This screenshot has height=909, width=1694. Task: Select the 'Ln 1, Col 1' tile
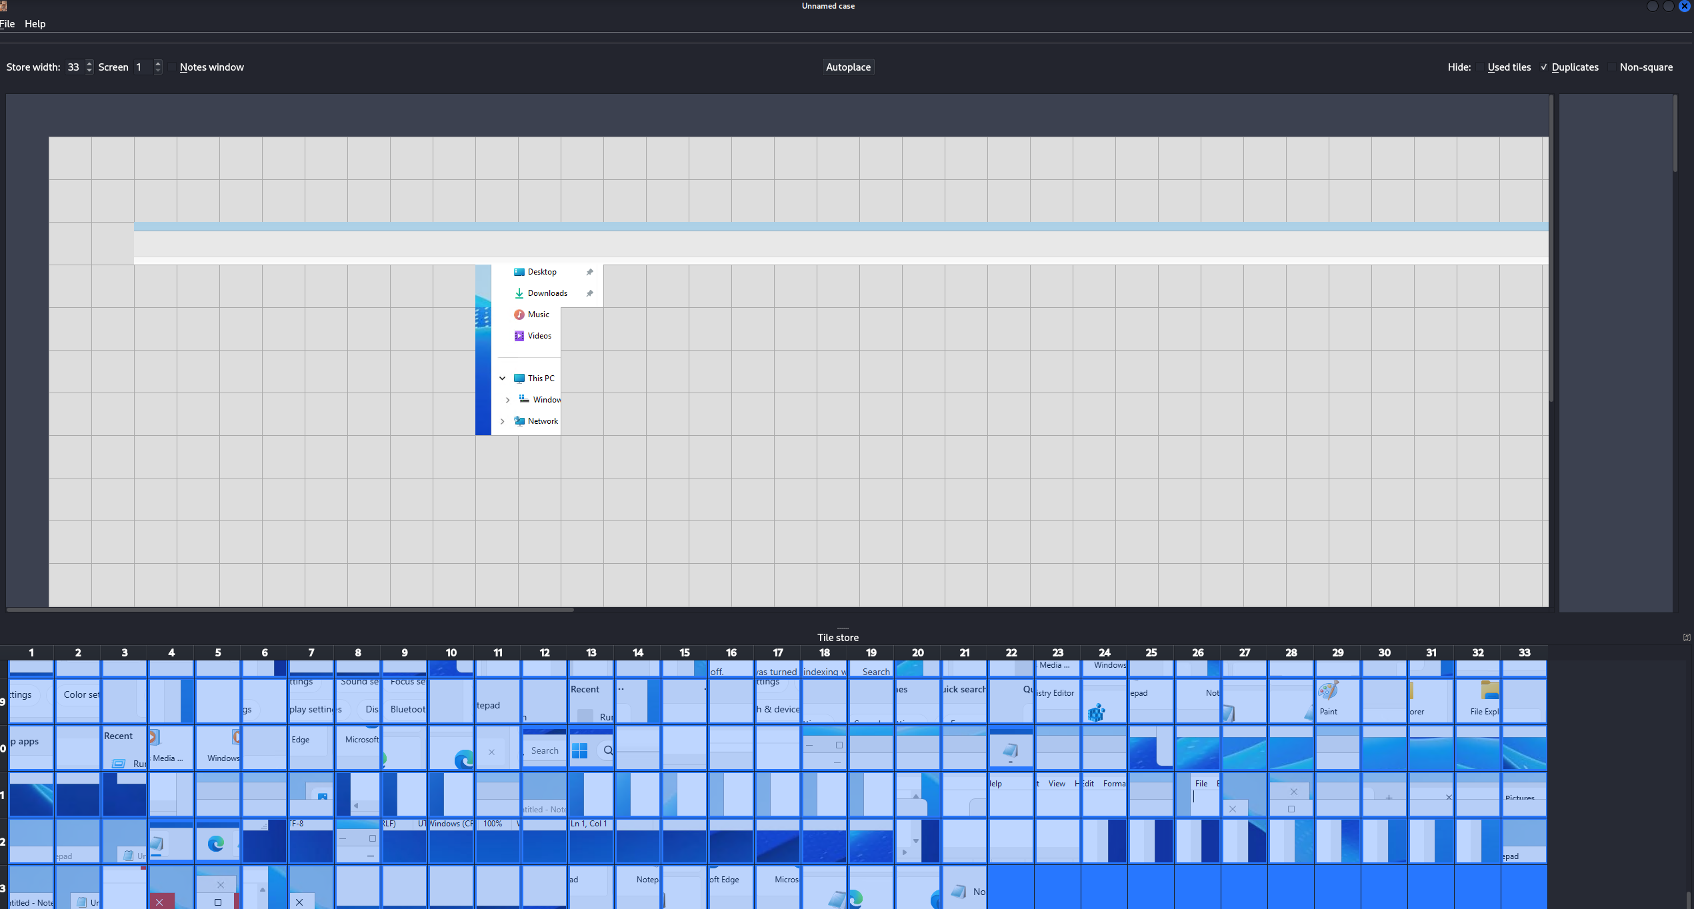pos(591,841)
